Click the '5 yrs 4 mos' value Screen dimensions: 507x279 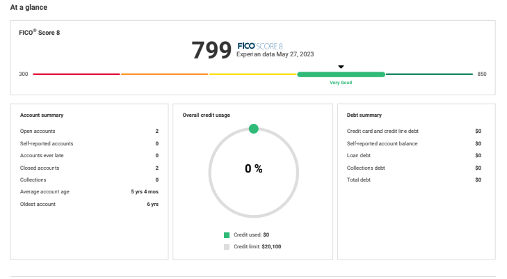145,192
